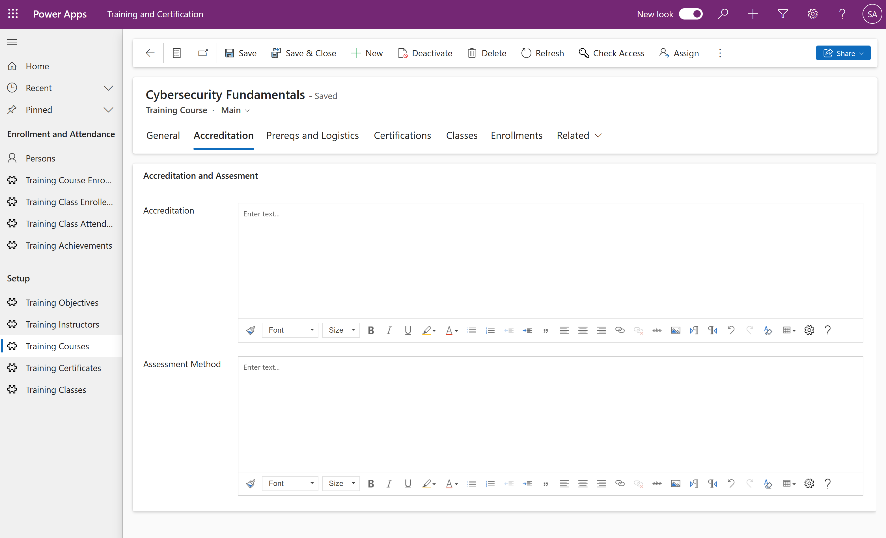The width and height of the screenshot is (886, 538).
Task: Click the Save button
Action: (x=241, y=53)
